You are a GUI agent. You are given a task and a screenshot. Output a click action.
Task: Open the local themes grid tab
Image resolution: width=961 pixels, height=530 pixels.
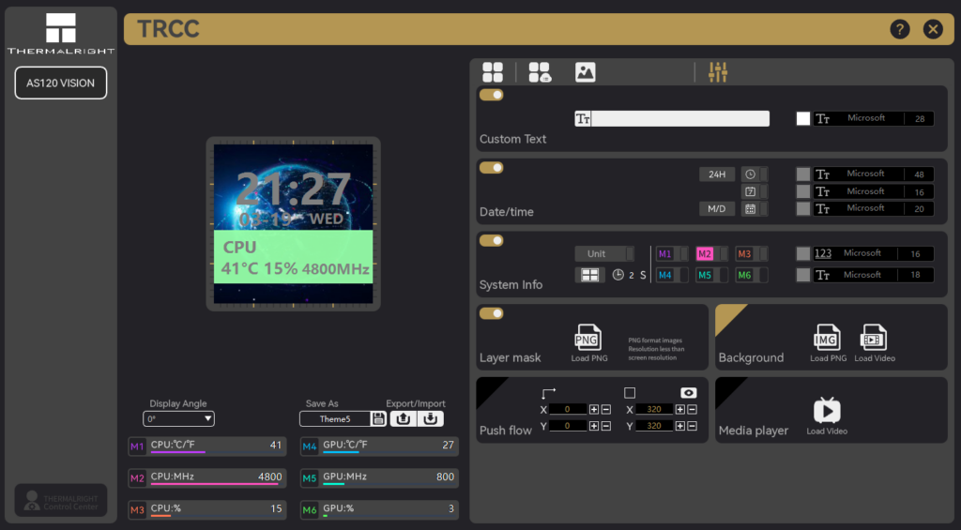[493, 72]
